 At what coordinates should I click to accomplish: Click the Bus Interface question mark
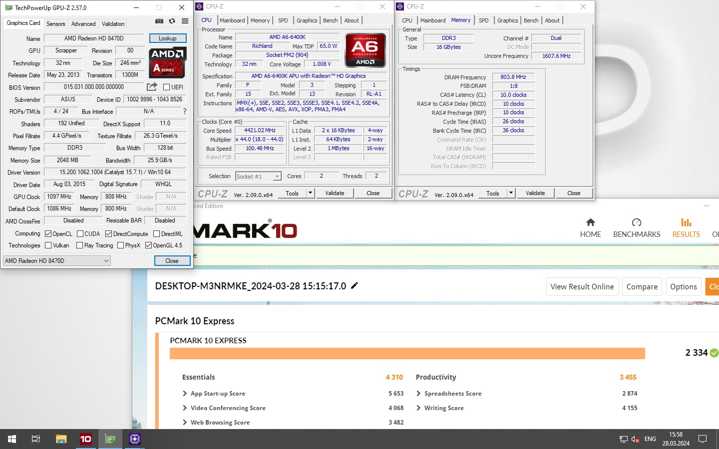(x=185, y=111)
